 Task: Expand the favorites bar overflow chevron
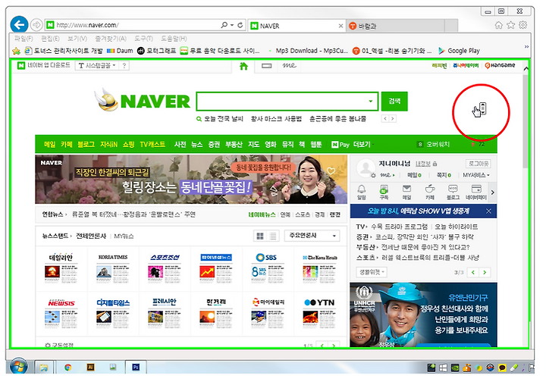[x=526, y=47]
